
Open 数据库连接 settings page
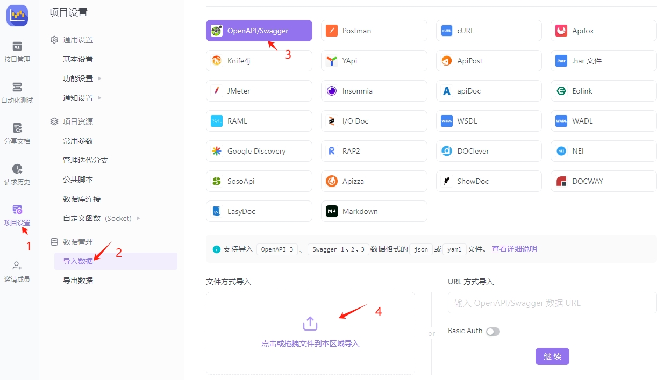tap(82, 199)
